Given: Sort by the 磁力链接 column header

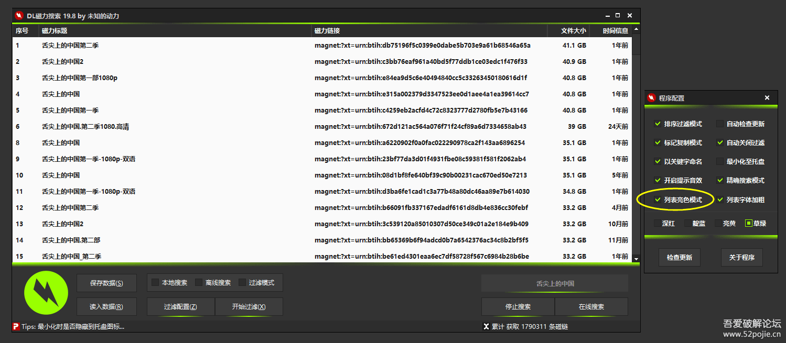Looking at the screenshot, I should tap(429, 31).
